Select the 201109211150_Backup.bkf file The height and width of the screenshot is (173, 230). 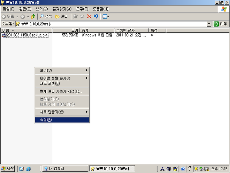27,35
